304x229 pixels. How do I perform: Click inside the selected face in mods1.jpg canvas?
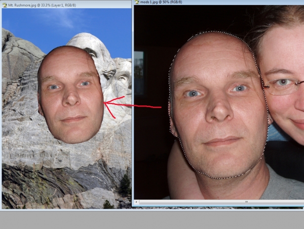tap(219, 105)
